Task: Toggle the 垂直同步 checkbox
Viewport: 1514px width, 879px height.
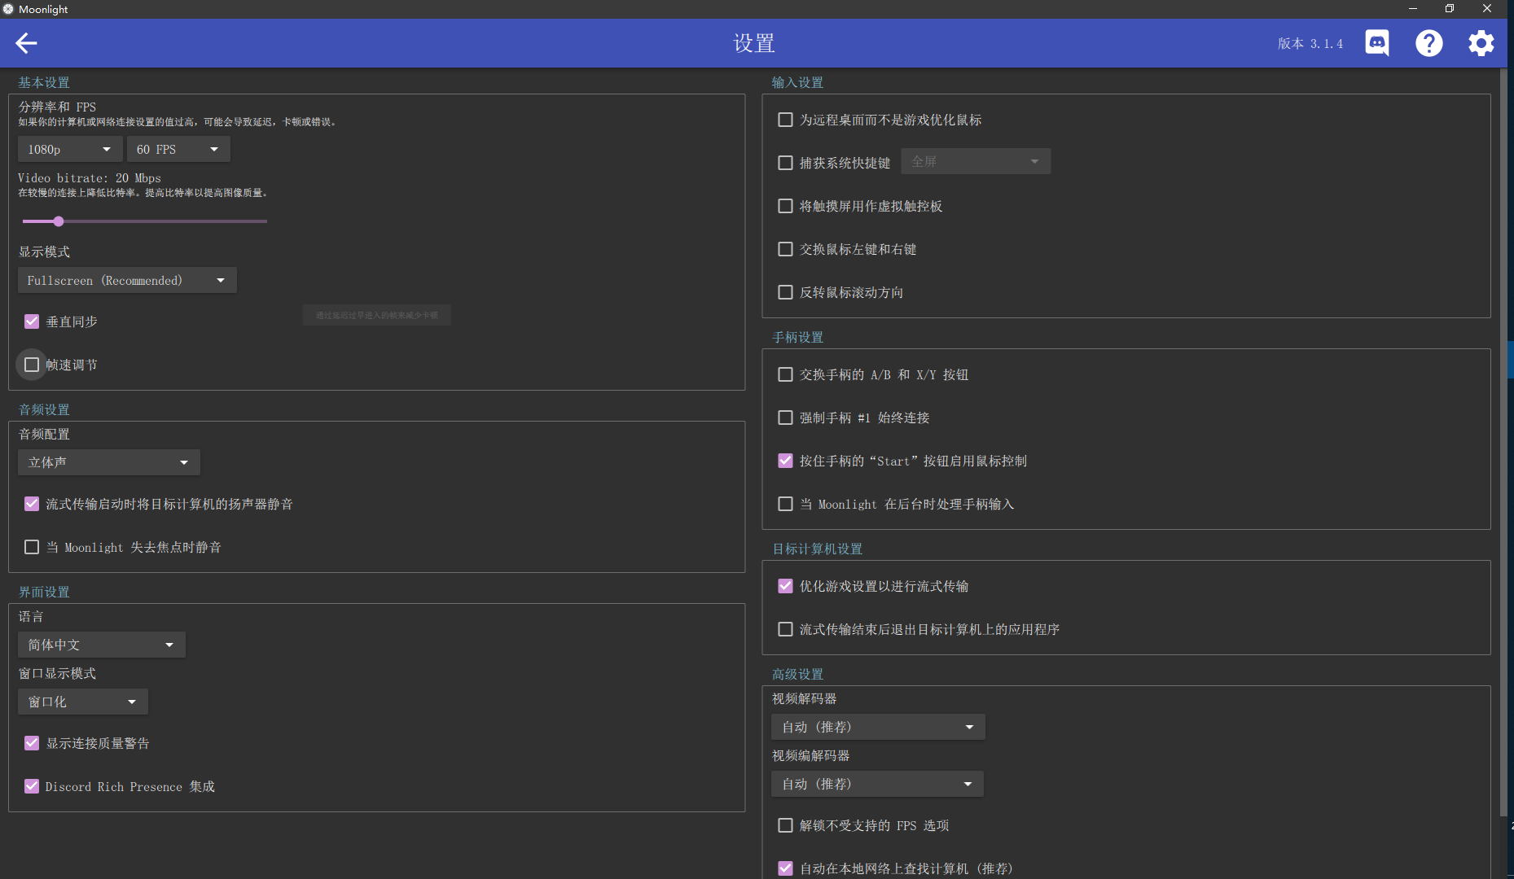Action: 32,321
